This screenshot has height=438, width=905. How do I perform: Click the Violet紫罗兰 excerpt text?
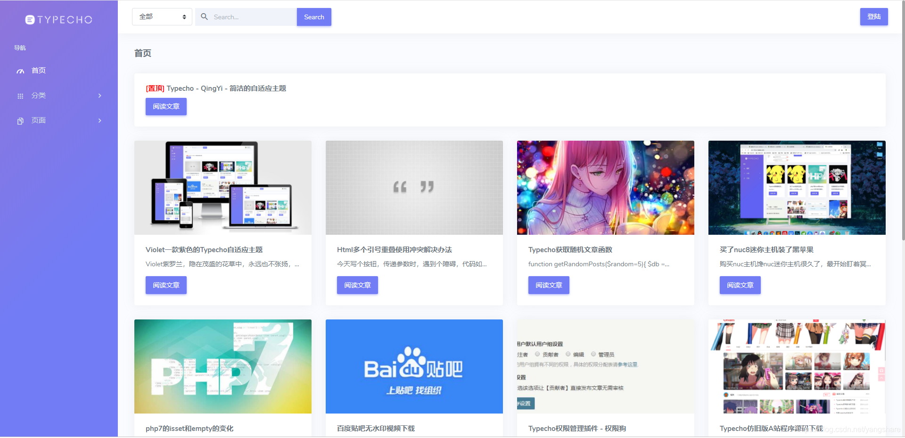point(222,264)
